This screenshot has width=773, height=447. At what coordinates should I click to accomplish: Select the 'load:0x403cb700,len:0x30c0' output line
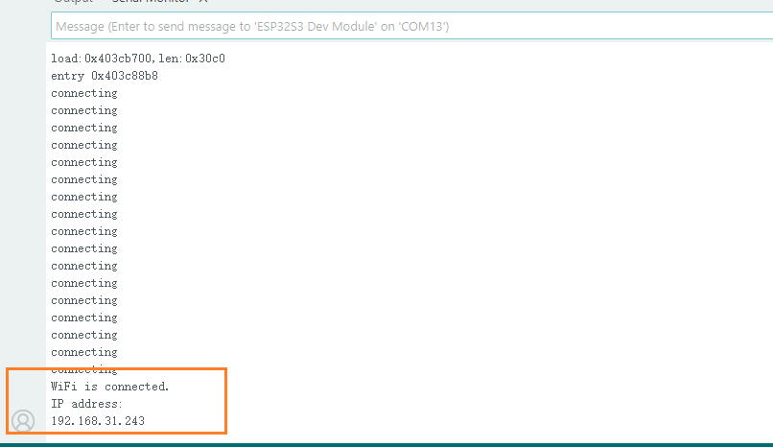(138, 59)
